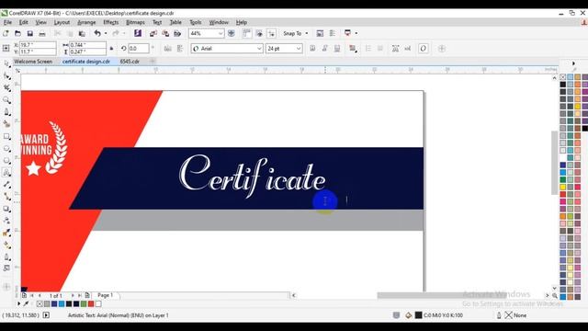The image size is (588, 331).
Task: Go to the next page arrow
Action: (x=73, y=296)
